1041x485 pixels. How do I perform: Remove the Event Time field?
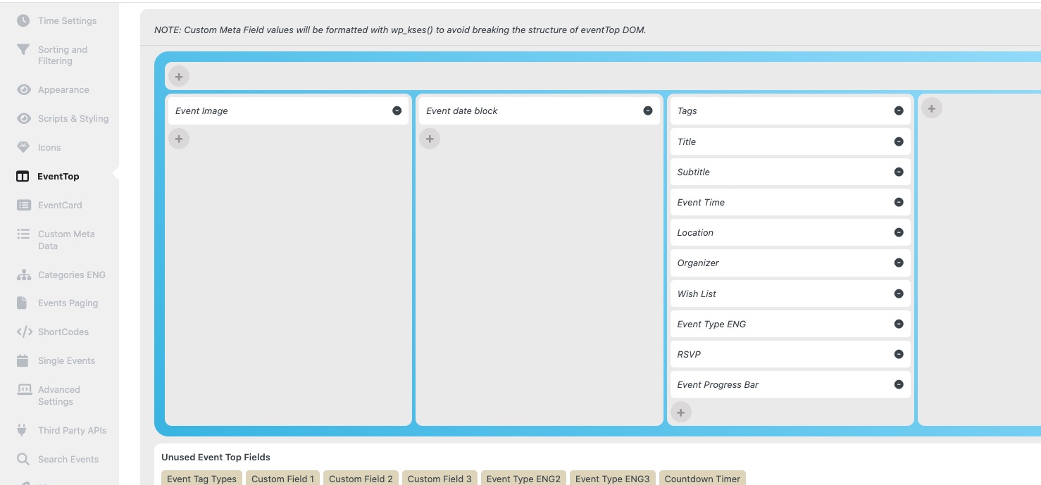[x=899, y=202]
